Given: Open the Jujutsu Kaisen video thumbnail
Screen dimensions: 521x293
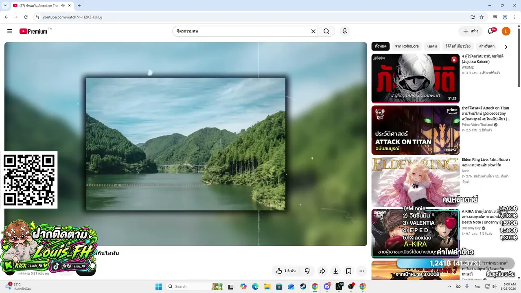Looking at the screenshot, I should [416, 78].
